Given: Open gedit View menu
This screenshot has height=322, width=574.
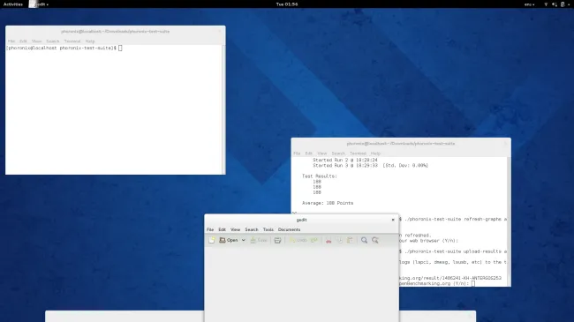Looking at the screenshot, I should click(x=236, y=229).
